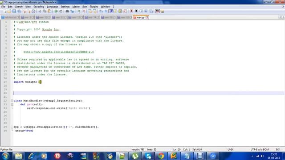Toggle the highlighted Indent Guide icon
The image size is (285, 160).
pyautogui.click(x=111, y=11)
